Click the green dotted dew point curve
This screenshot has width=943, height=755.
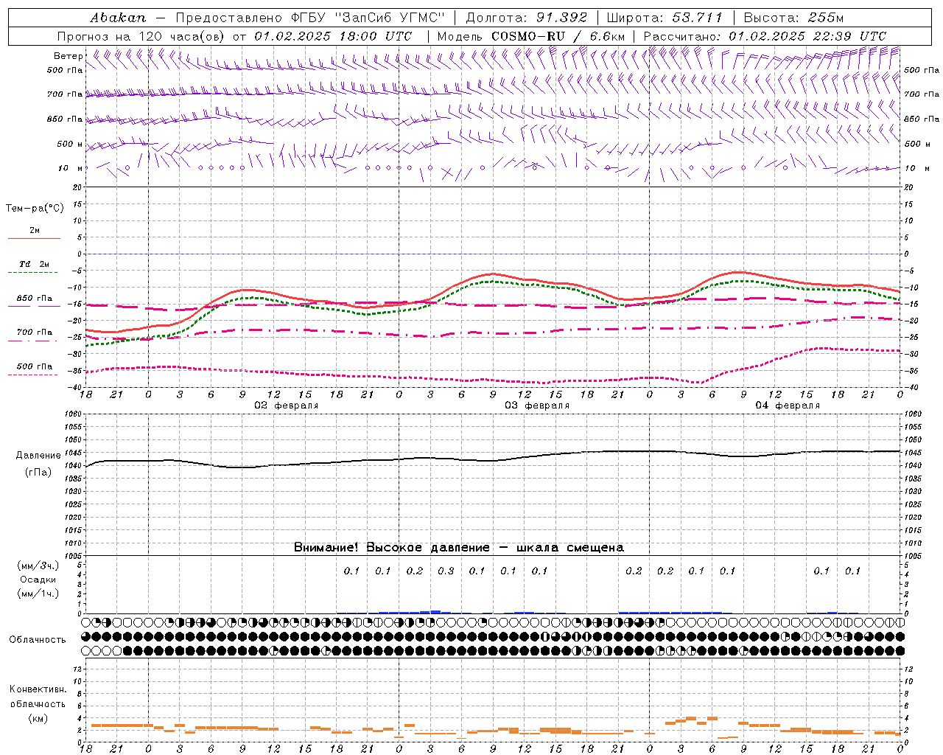click(492, 282)
